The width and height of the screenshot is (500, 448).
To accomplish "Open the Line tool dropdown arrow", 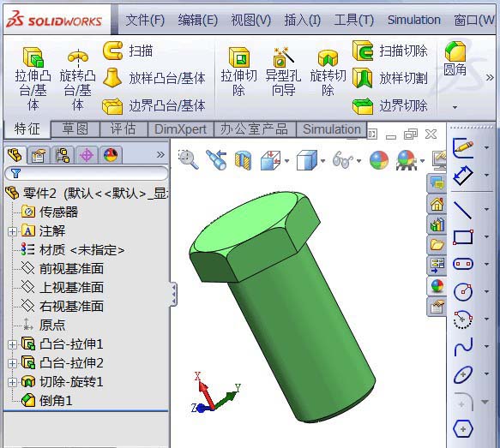I will tap(486, 209).
